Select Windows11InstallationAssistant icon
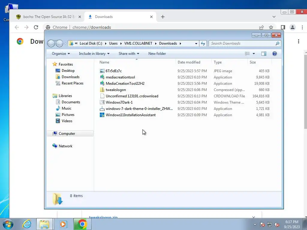 tap(102, 115)
